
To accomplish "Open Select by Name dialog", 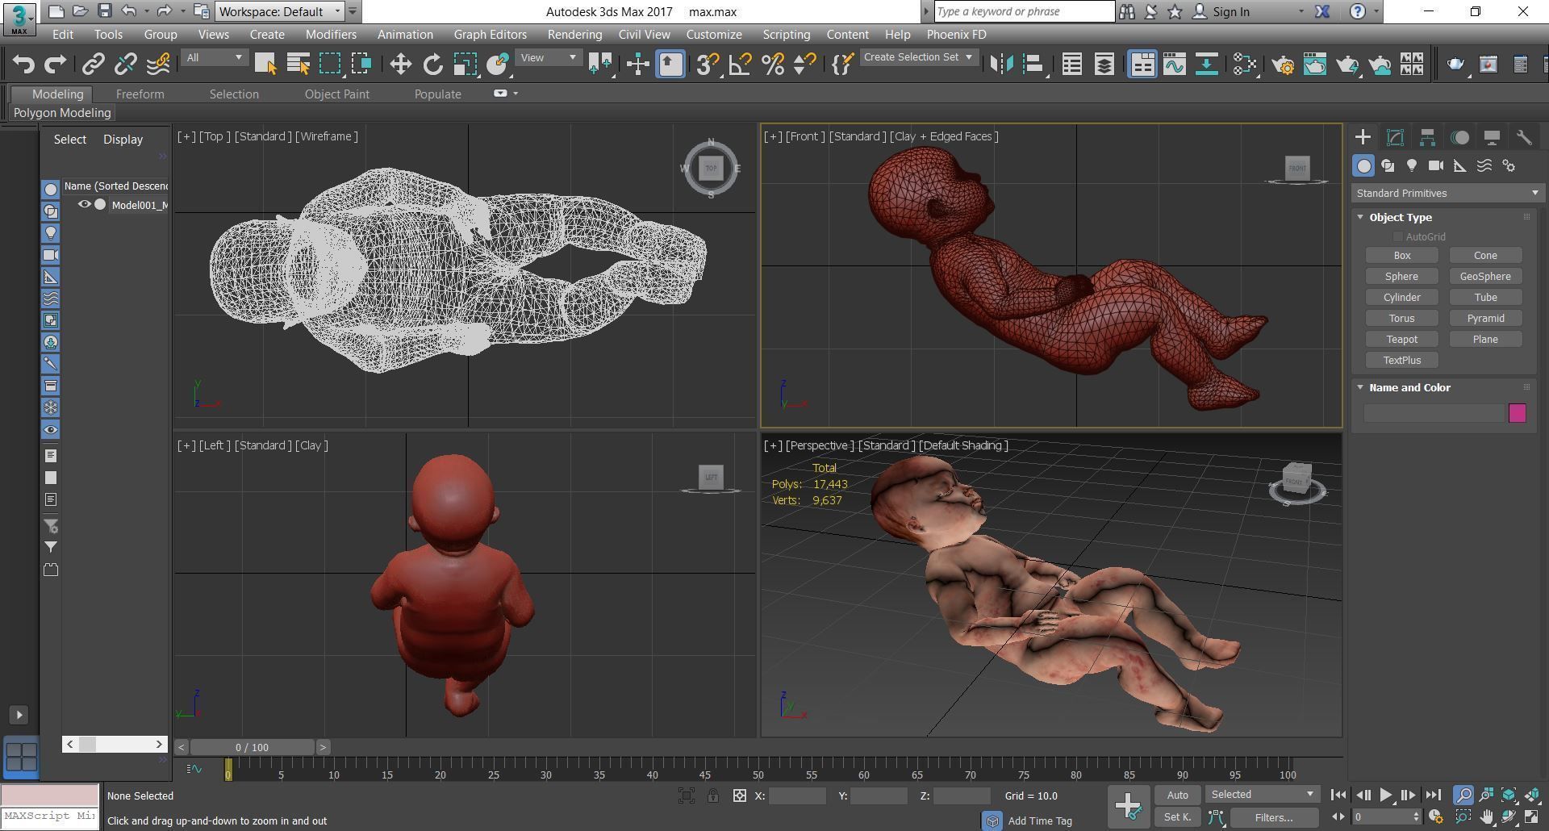I will pyautogui.click(x=299, y=65).
